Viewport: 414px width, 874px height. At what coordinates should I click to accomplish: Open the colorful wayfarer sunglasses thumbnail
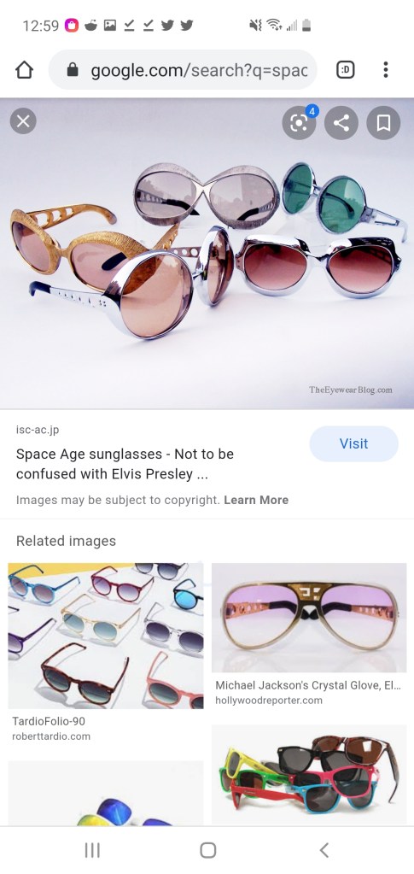click(309, 775)
